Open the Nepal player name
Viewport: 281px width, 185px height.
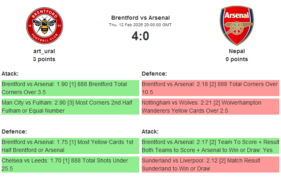tap(236, 51)
